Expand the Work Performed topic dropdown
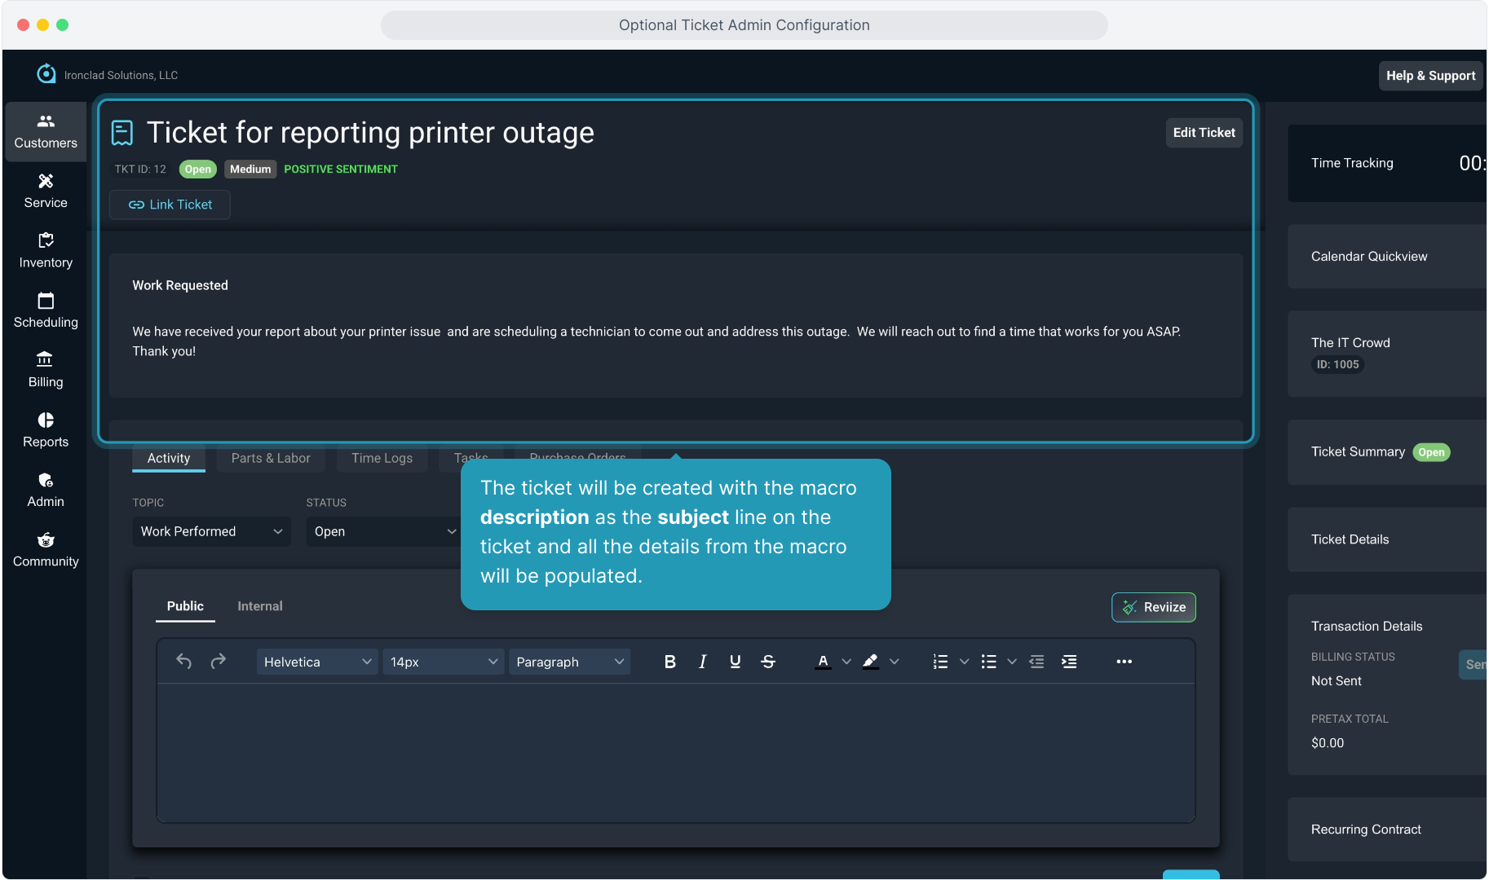The height and width of the screenshot is (880, 1489). [x=211, y=531]
